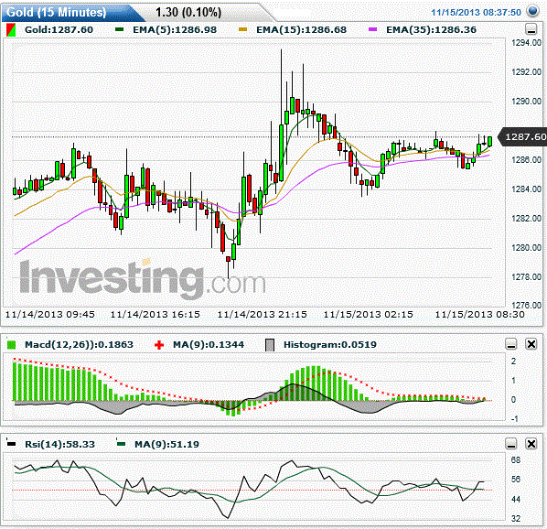Screen dimensions: 547x529
Task: Click the blue globe icon beside timestamp
Action: (x=532, y=12)
